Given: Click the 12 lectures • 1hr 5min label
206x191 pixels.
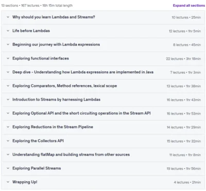Looking at the screenshot, I should coord(185,31).
